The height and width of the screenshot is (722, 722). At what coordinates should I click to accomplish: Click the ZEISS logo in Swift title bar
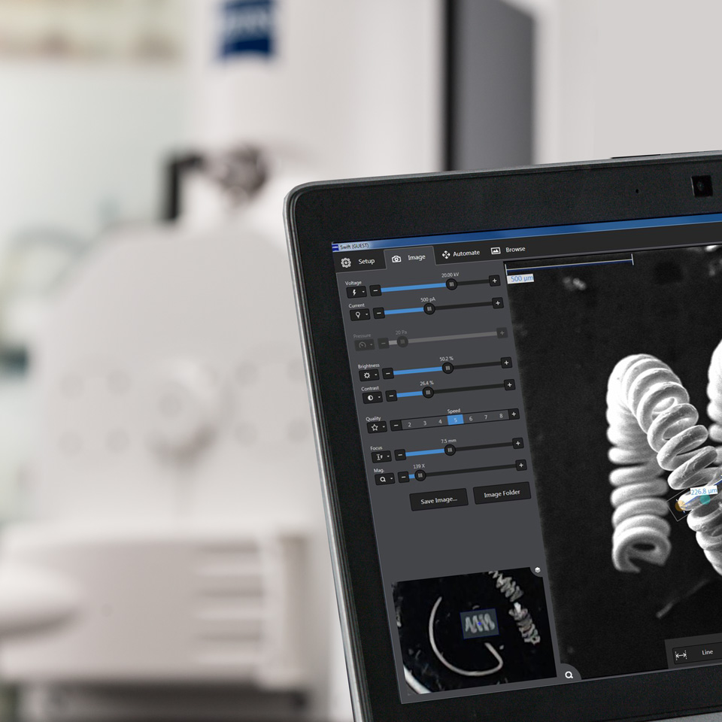335,247
